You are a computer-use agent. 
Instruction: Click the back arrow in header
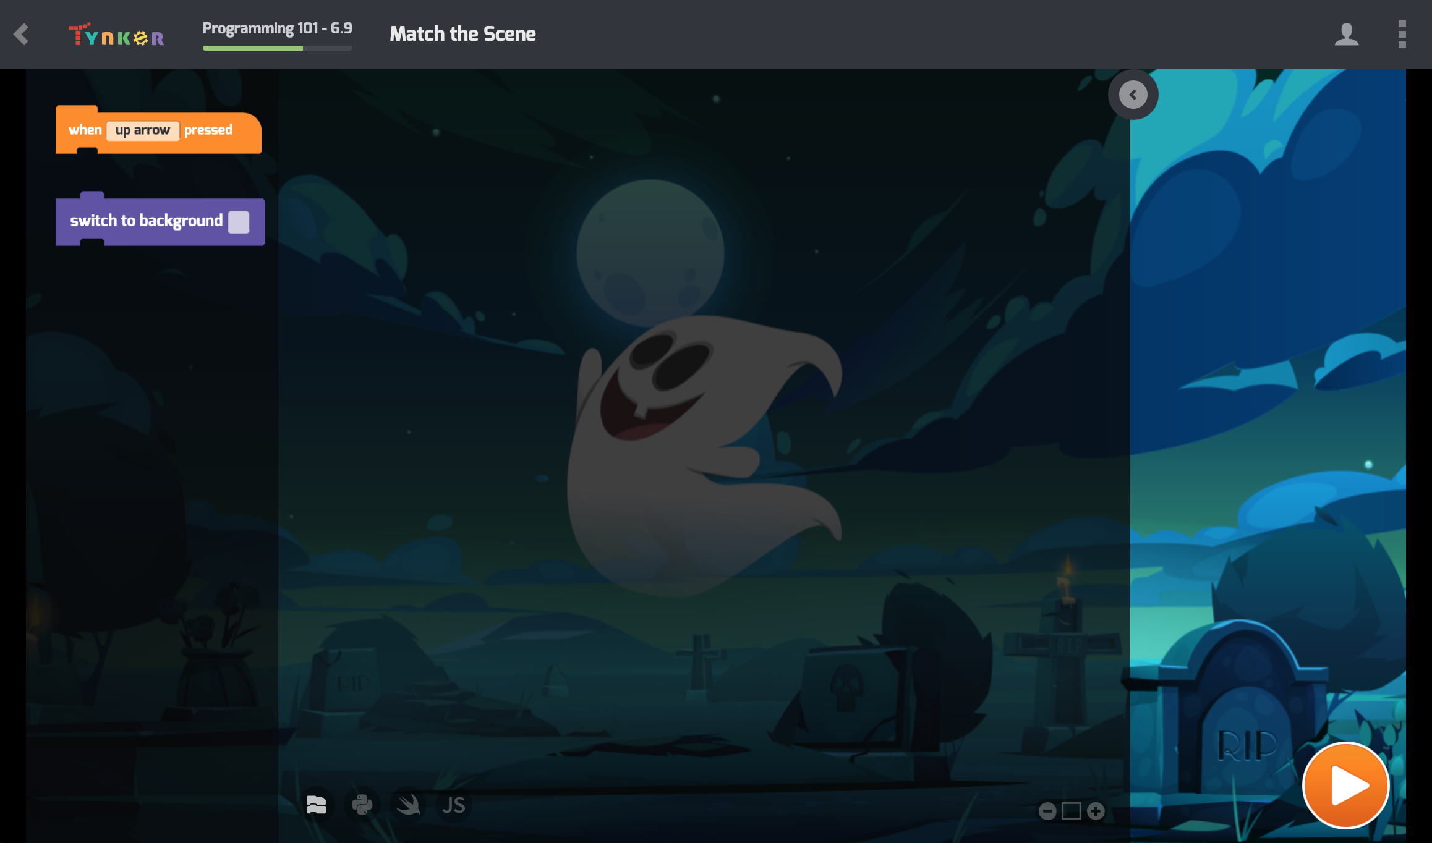pos(22,34)
